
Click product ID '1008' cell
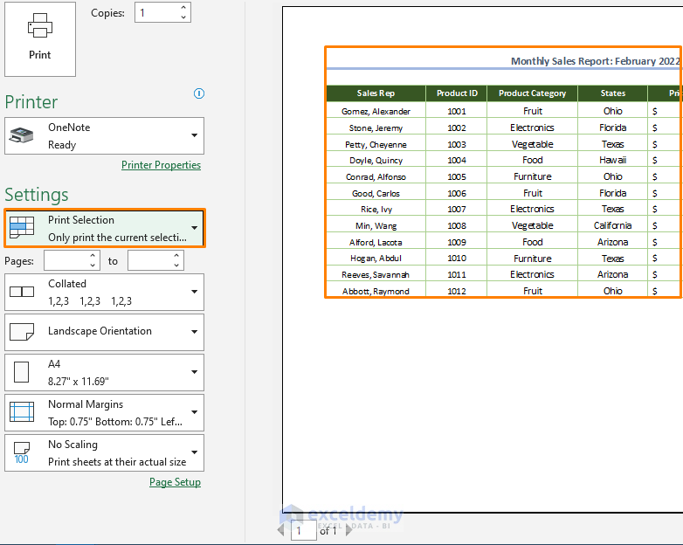457,225
